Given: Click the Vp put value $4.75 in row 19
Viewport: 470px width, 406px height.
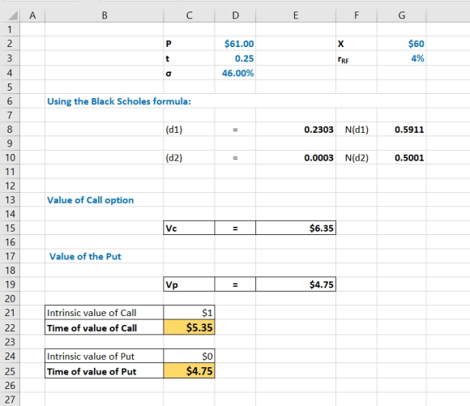Looking at the screenshot, I should [296, 284].
